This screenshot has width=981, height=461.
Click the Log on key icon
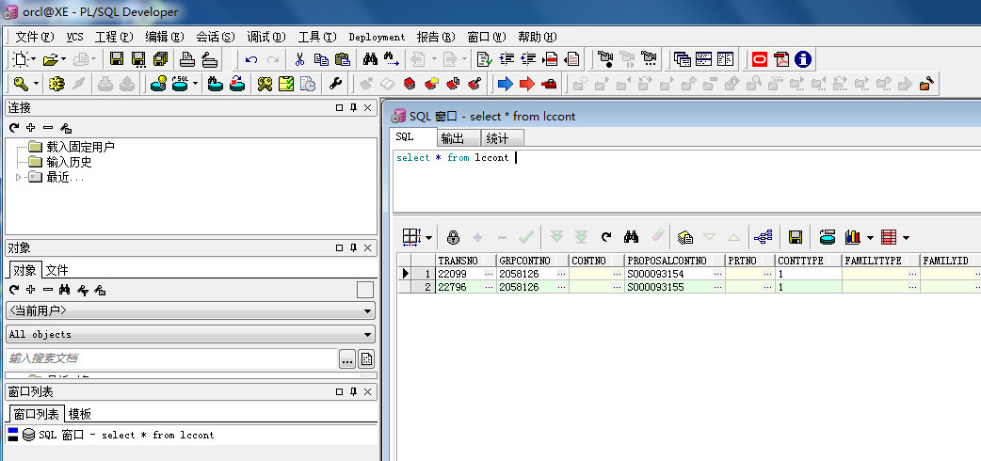coord(21,83)
